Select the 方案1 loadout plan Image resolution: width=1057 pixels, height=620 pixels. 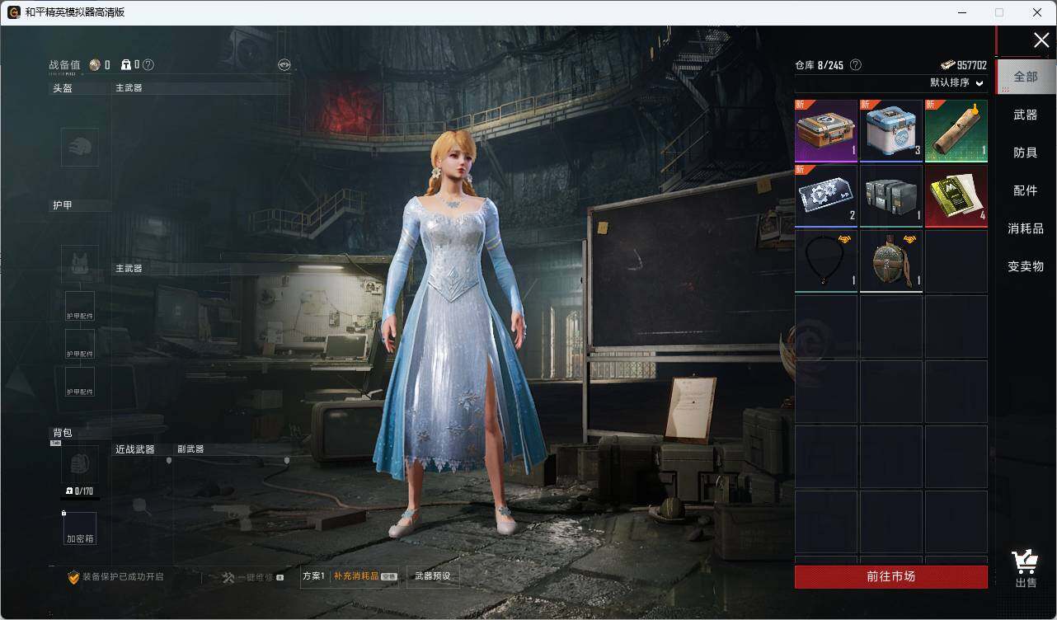click(x=314, y=576)
